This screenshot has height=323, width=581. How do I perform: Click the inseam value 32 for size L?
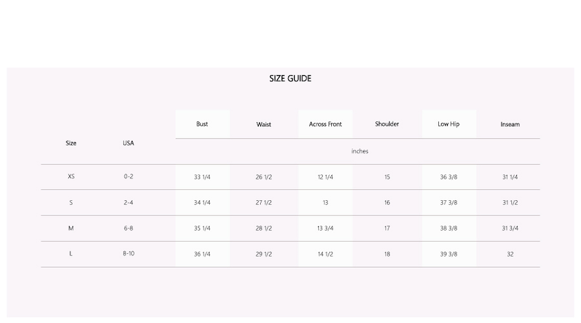510,254
